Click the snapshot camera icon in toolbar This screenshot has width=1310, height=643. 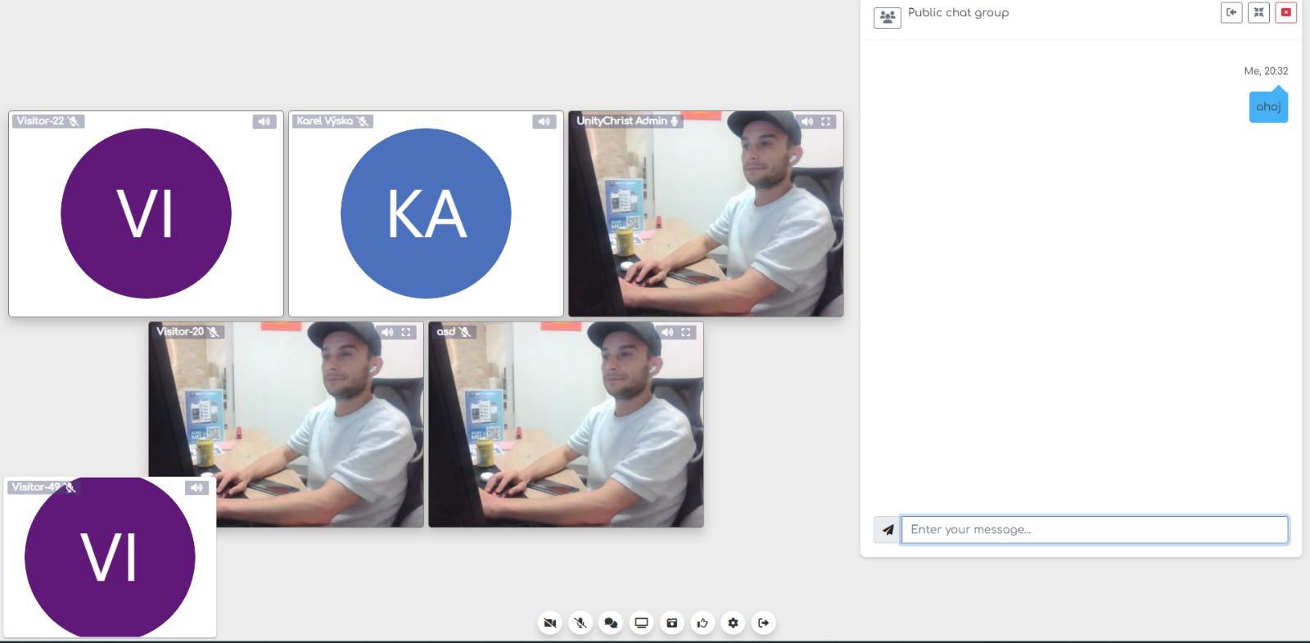point(671,623)
